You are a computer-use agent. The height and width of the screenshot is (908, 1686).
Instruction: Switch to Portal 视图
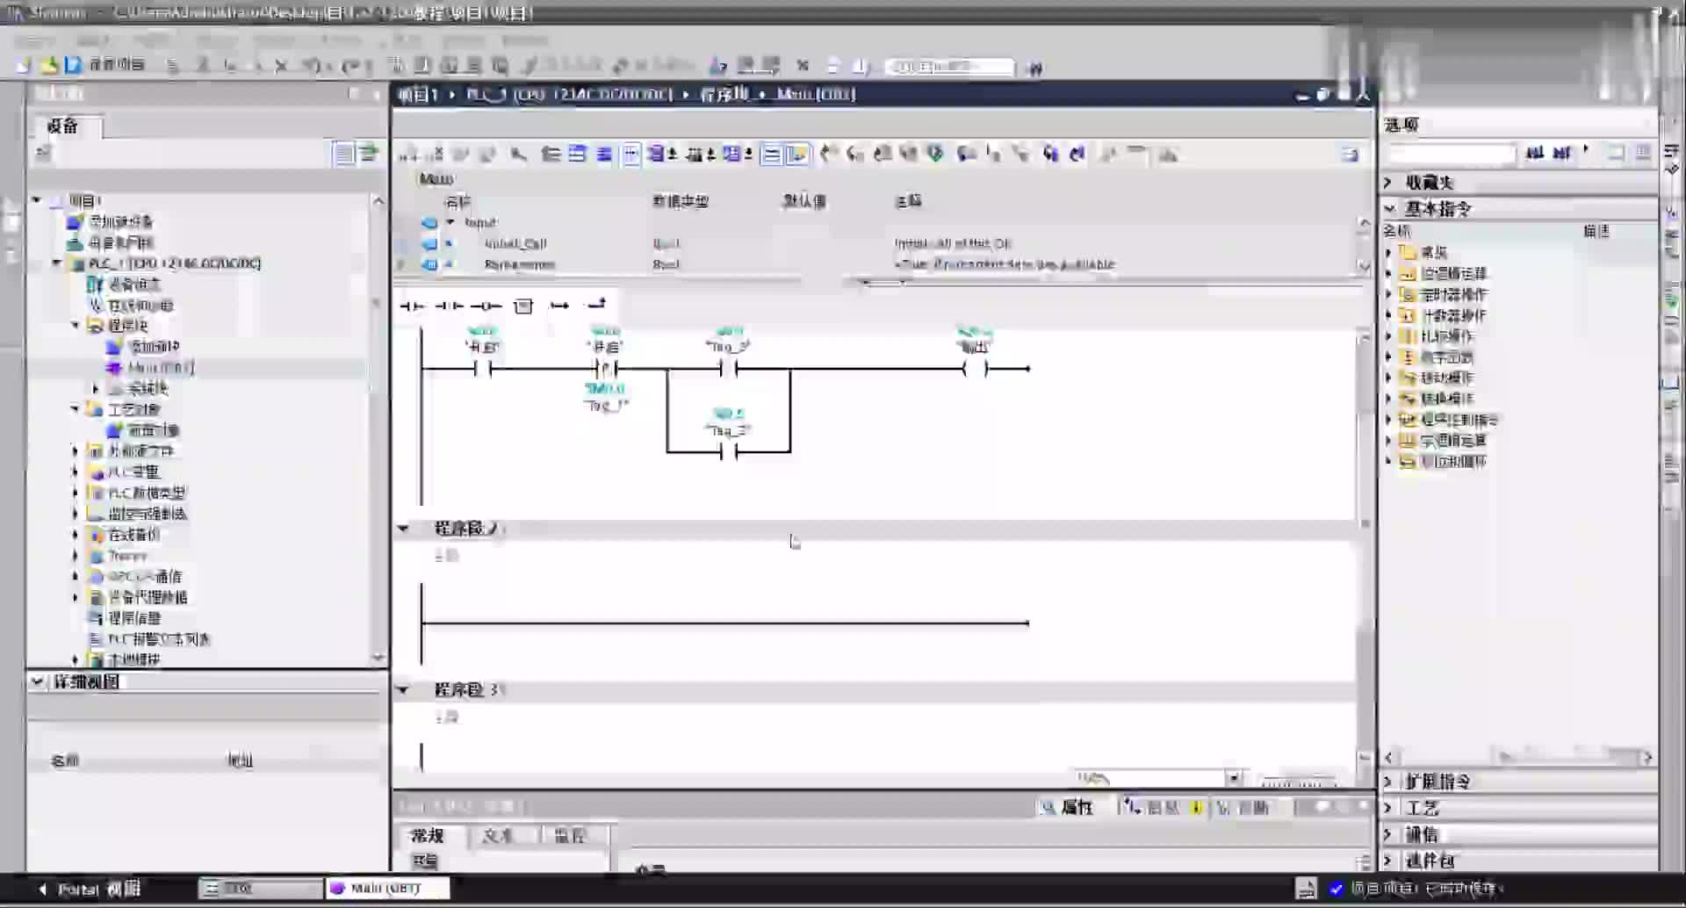(90, 889)
